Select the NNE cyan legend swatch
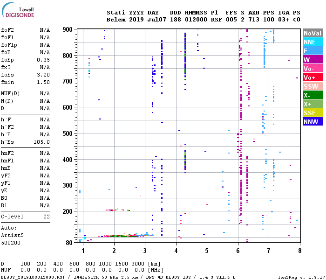Screen dimensions: 326x280 pyautogui.click(x=313, y=42)
